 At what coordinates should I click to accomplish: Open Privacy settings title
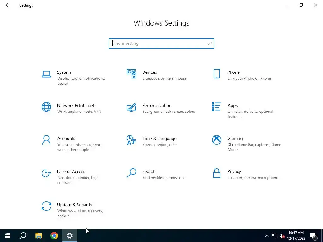coord(234,172)
